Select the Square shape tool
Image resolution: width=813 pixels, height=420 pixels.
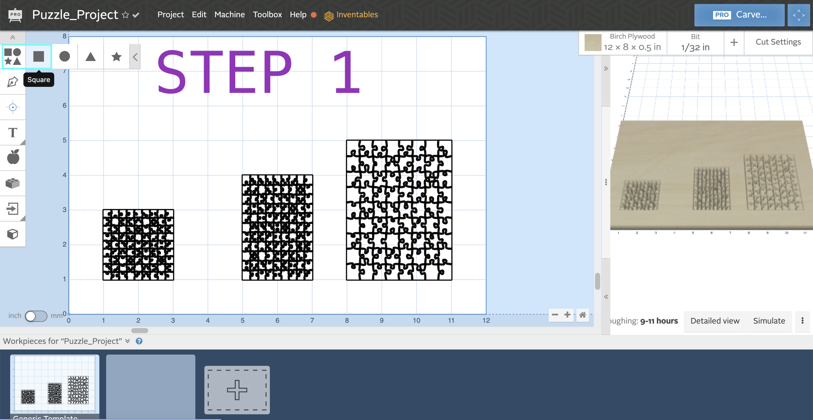coord(39,56)
